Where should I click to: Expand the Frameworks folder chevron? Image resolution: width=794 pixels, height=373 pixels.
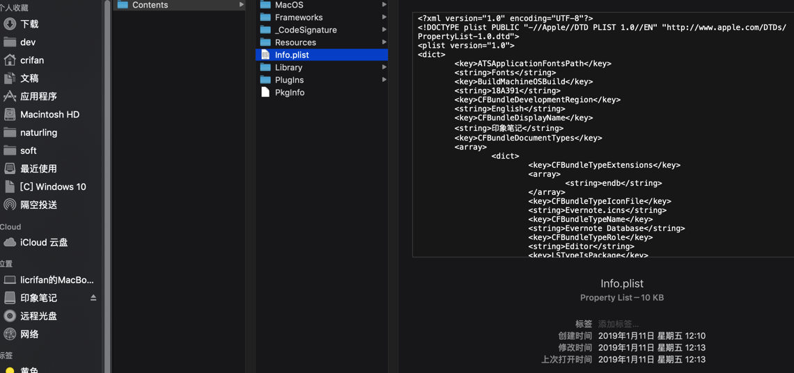click(384, 17)
